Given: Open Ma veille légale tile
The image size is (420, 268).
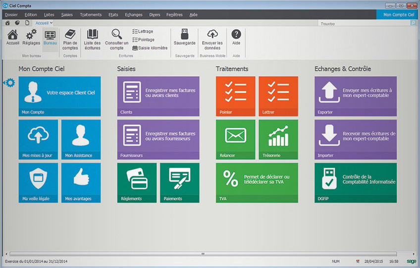Looking at the screenshot, I should (38, 183).
